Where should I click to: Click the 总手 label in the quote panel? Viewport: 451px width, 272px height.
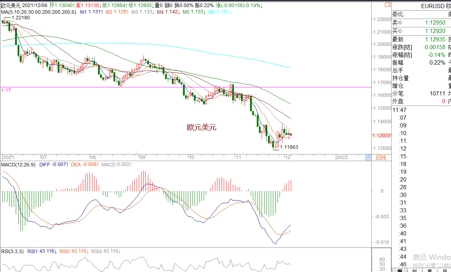coord(398,70)
